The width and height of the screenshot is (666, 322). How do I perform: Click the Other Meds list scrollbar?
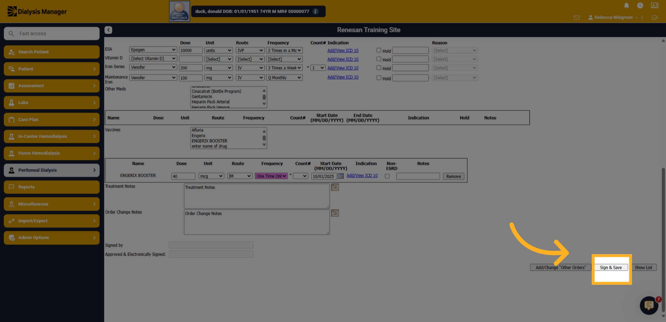[x=264, y=97]
